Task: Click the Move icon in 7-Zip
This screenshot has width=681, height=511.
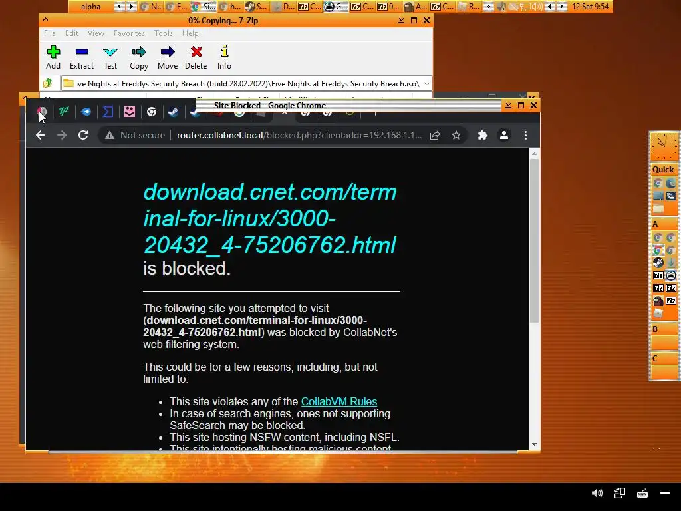Action: click(167, 57)
